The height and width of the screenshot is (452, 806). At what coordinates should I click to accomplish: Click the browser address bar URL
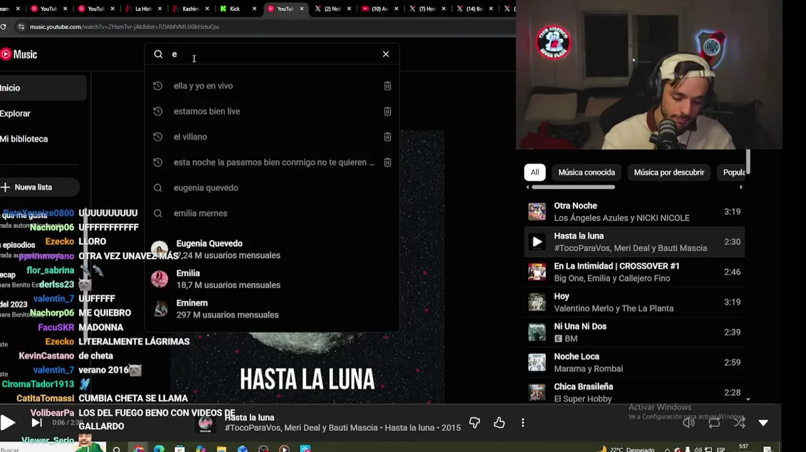click(x=124, y=27)
